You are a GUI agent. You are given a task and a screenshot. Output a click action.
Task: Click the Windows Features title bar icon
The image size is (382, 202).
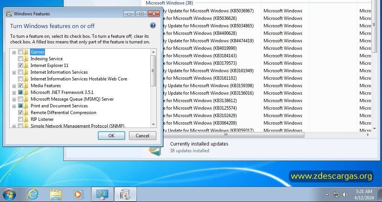pos(9,13)
